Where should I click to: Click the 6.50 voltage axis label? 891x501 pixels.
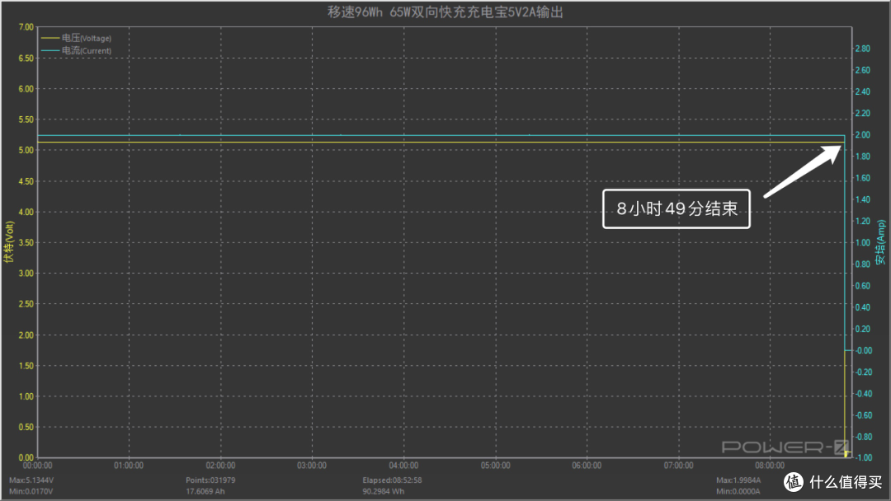click(x=26, y=58)
